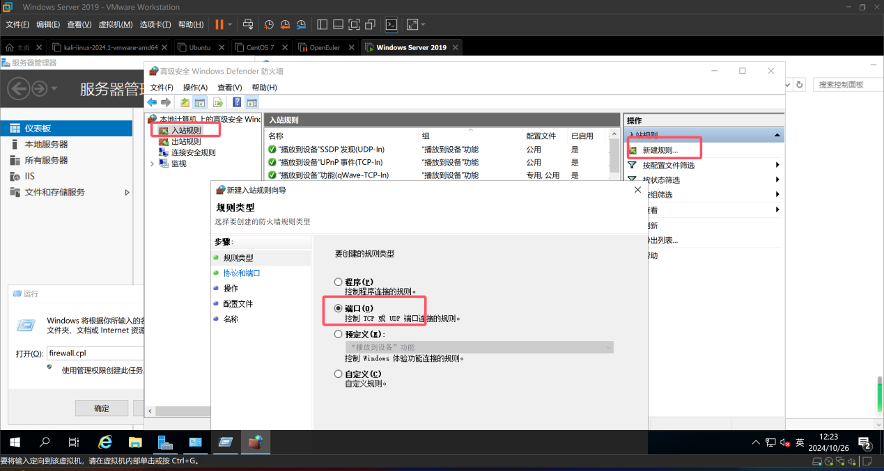Expand 按配置文件筛选 submenu arrow
The width and height of the screenshot is (884, 471).
(x=777, y=166)
